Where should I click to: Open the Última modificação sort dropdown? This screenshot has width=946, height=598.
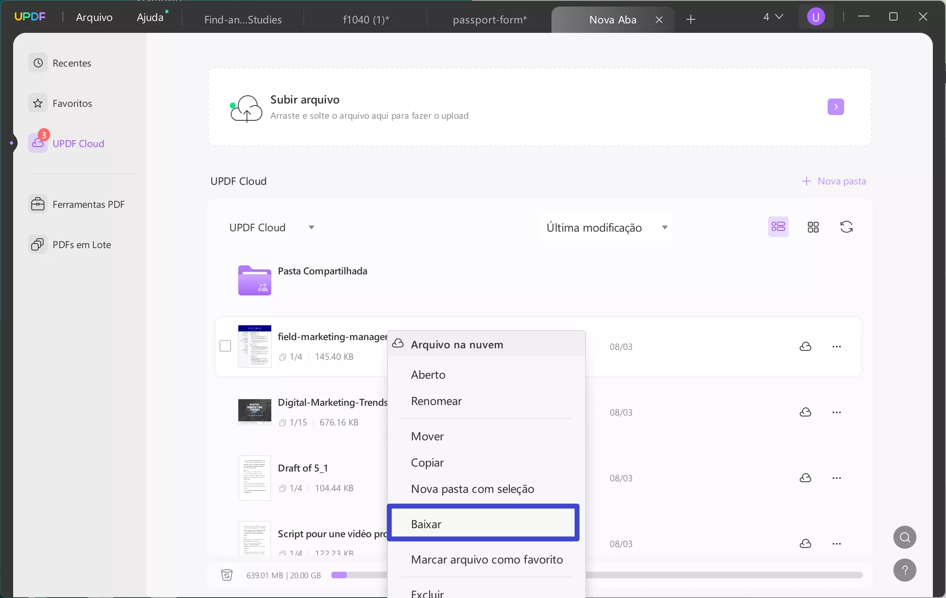point(606,227)
